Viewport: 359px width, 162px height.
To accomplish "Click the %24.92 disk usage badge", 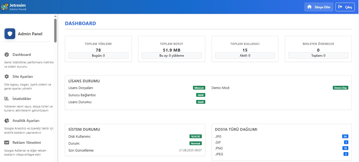I will coord(196,136).
